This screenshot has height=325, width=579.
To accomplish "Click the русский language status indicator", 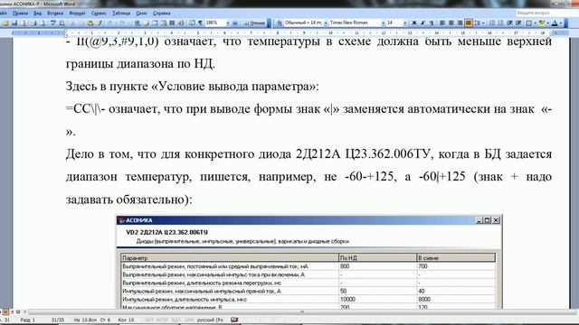I will [210, 320].
